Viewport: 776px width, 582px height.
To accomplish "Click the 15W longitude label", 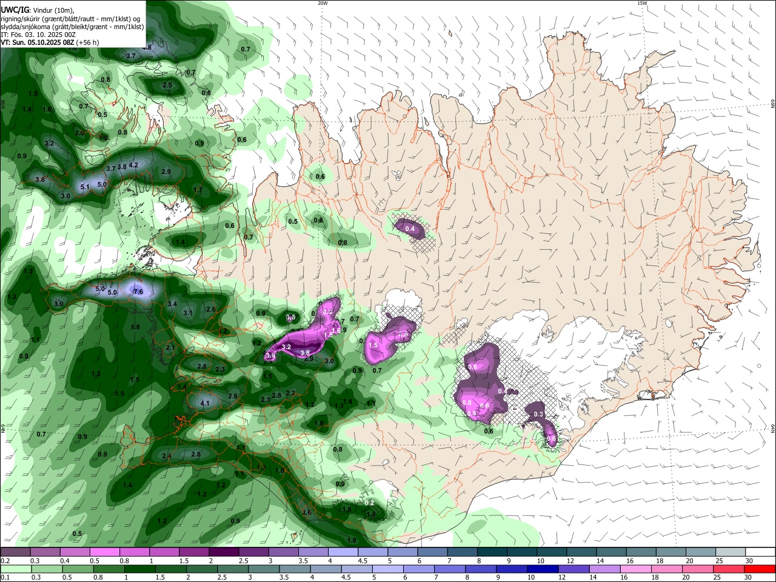I will click(641, 3).
